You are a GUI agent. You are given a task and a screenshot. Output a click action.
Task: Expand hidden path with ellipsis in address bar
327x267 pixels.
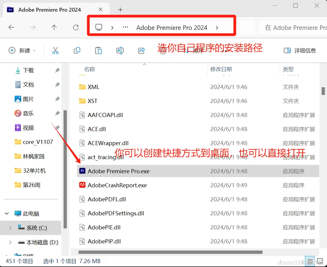click(x=125, y=27)
